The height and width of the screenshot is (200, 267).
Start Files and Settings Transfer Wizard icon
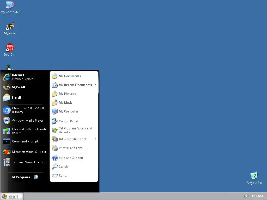7,131
